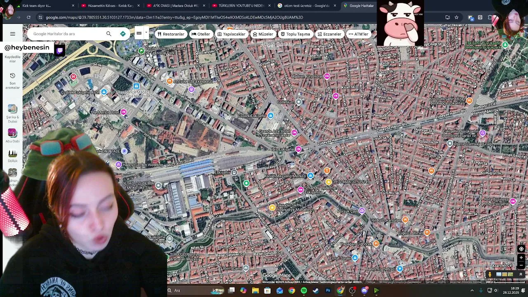Viewport: 528px width, 297px height.
Task: Click the Roya Business Hotel Eskişehir pin
Action: [513, 201]
